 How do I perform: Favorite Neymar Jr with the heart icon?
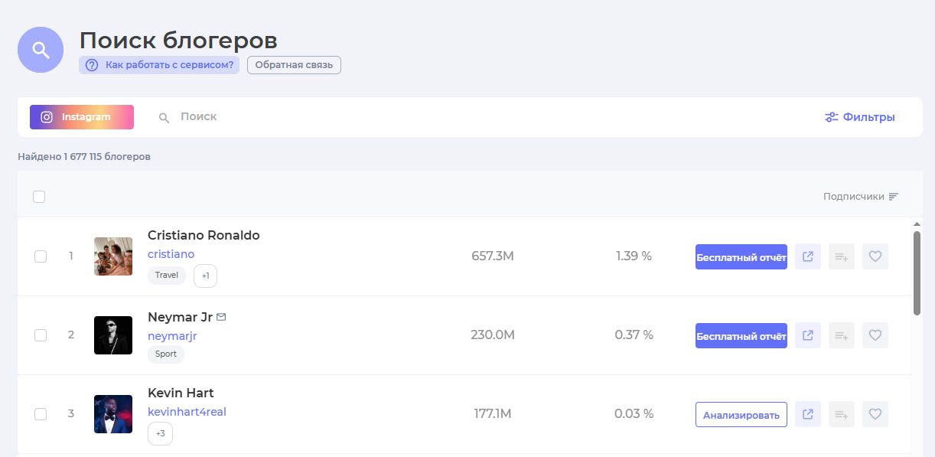point(875,336)
